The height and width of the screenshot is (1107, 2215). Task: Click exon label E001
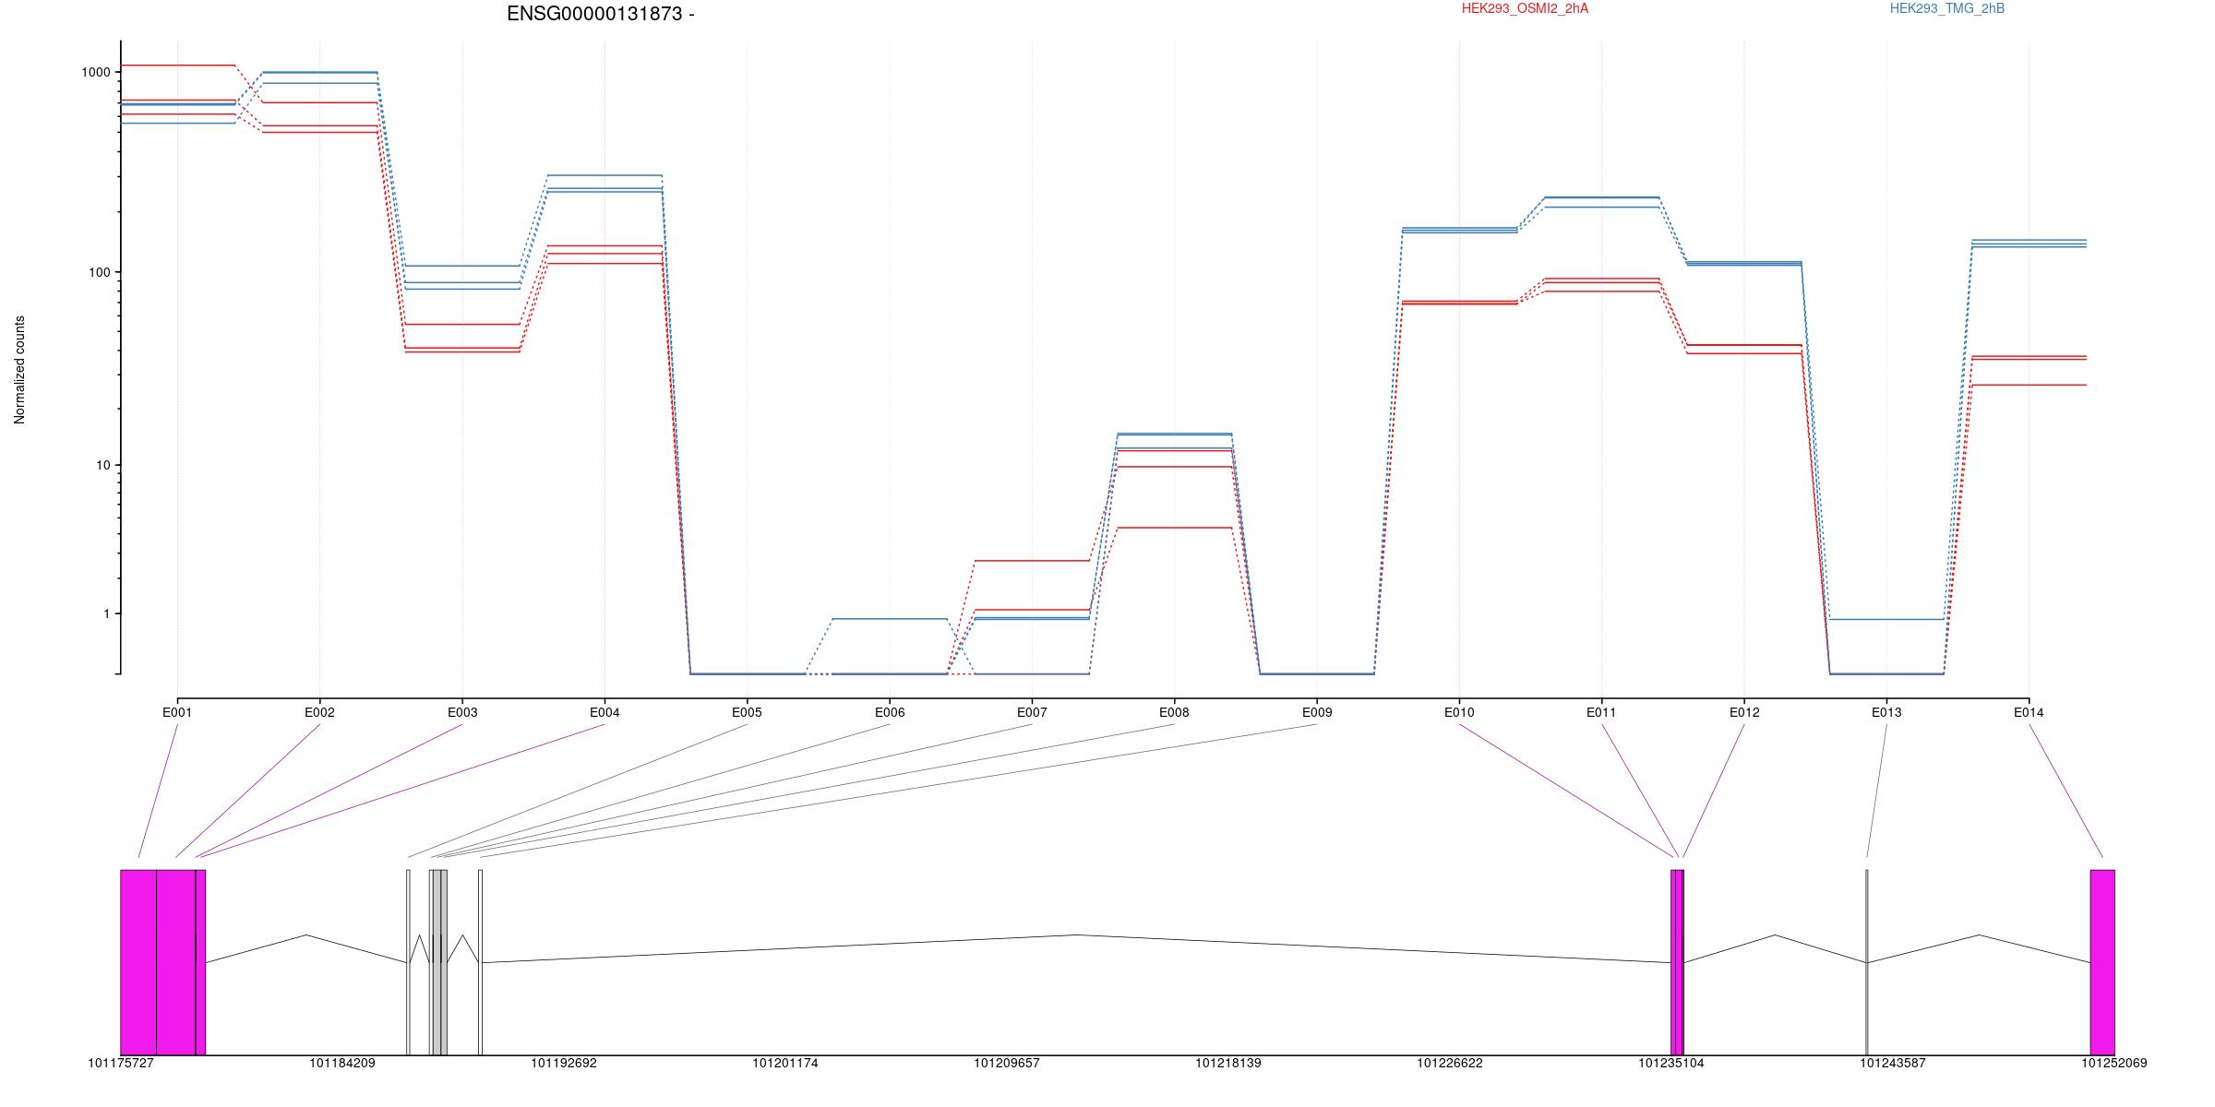click(177, 712)
